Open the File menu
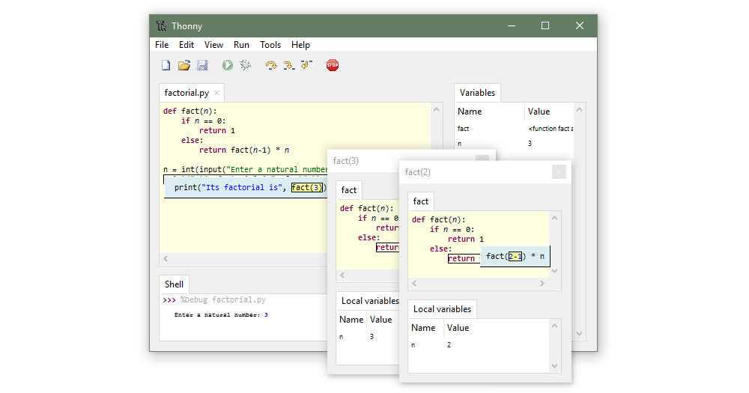Viewport: 749px width, 393px height. click(162, 45)
